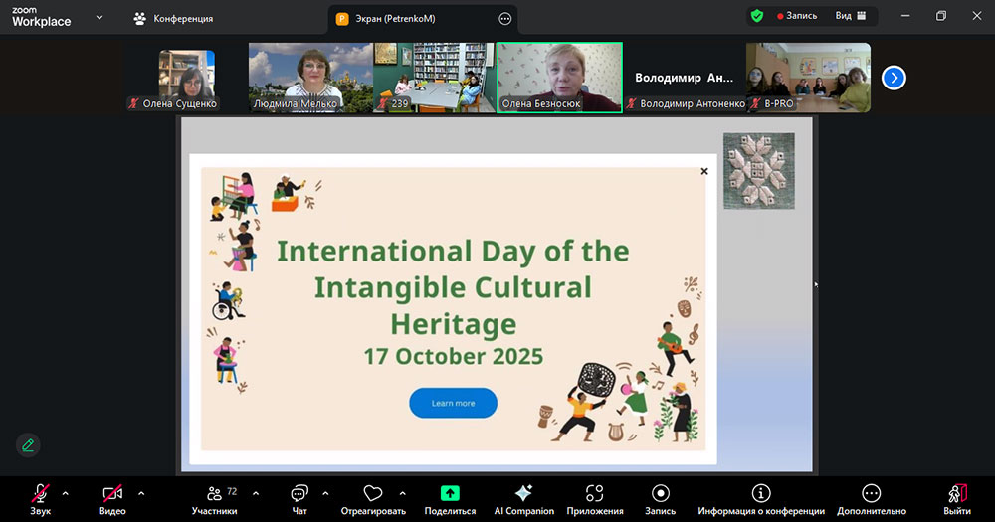
Task: Open the Zoom Workplace dropdown arrow
Action: [99, 17]
